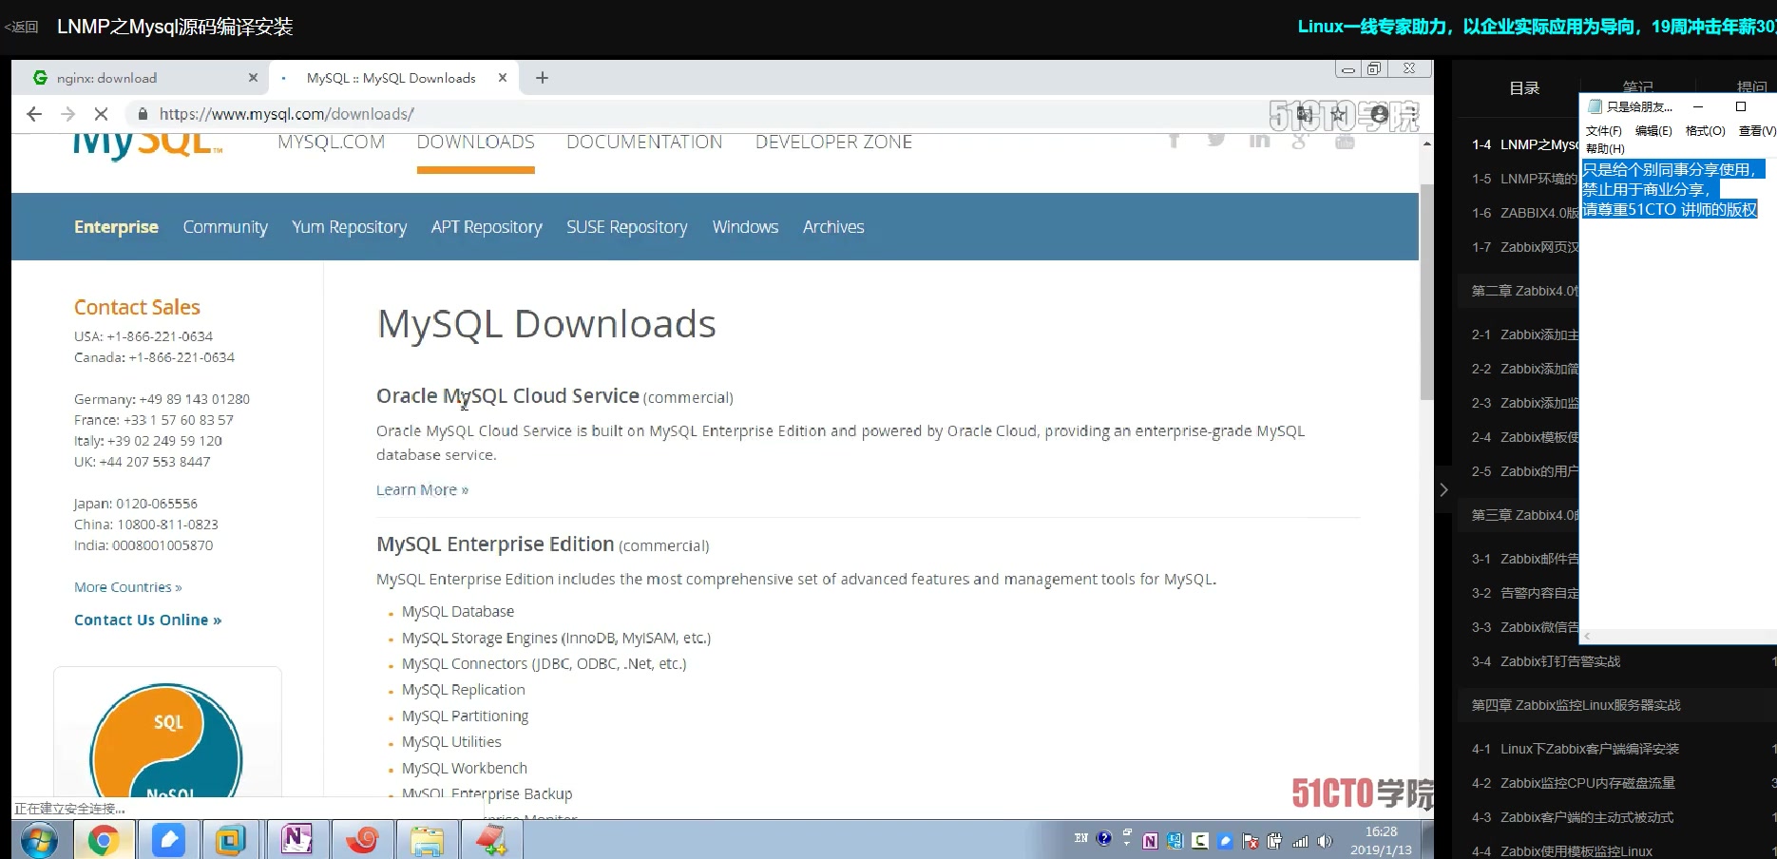
Task: Open the Windows downloads tab
Action: tap(745, 227)
